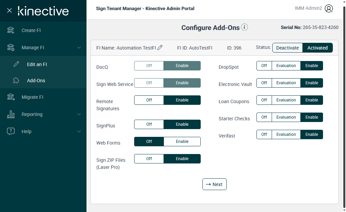Click the Next button
The height and width of the screenshot is (212, 346).
tap(215, 184)
